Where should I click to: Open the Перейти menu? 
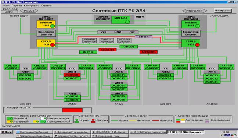[17, 6]
